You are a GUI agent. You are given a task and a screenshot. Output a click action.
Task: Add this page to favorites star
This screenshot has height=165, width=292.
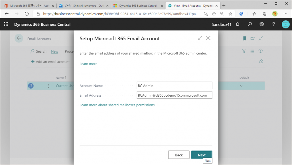230,14
